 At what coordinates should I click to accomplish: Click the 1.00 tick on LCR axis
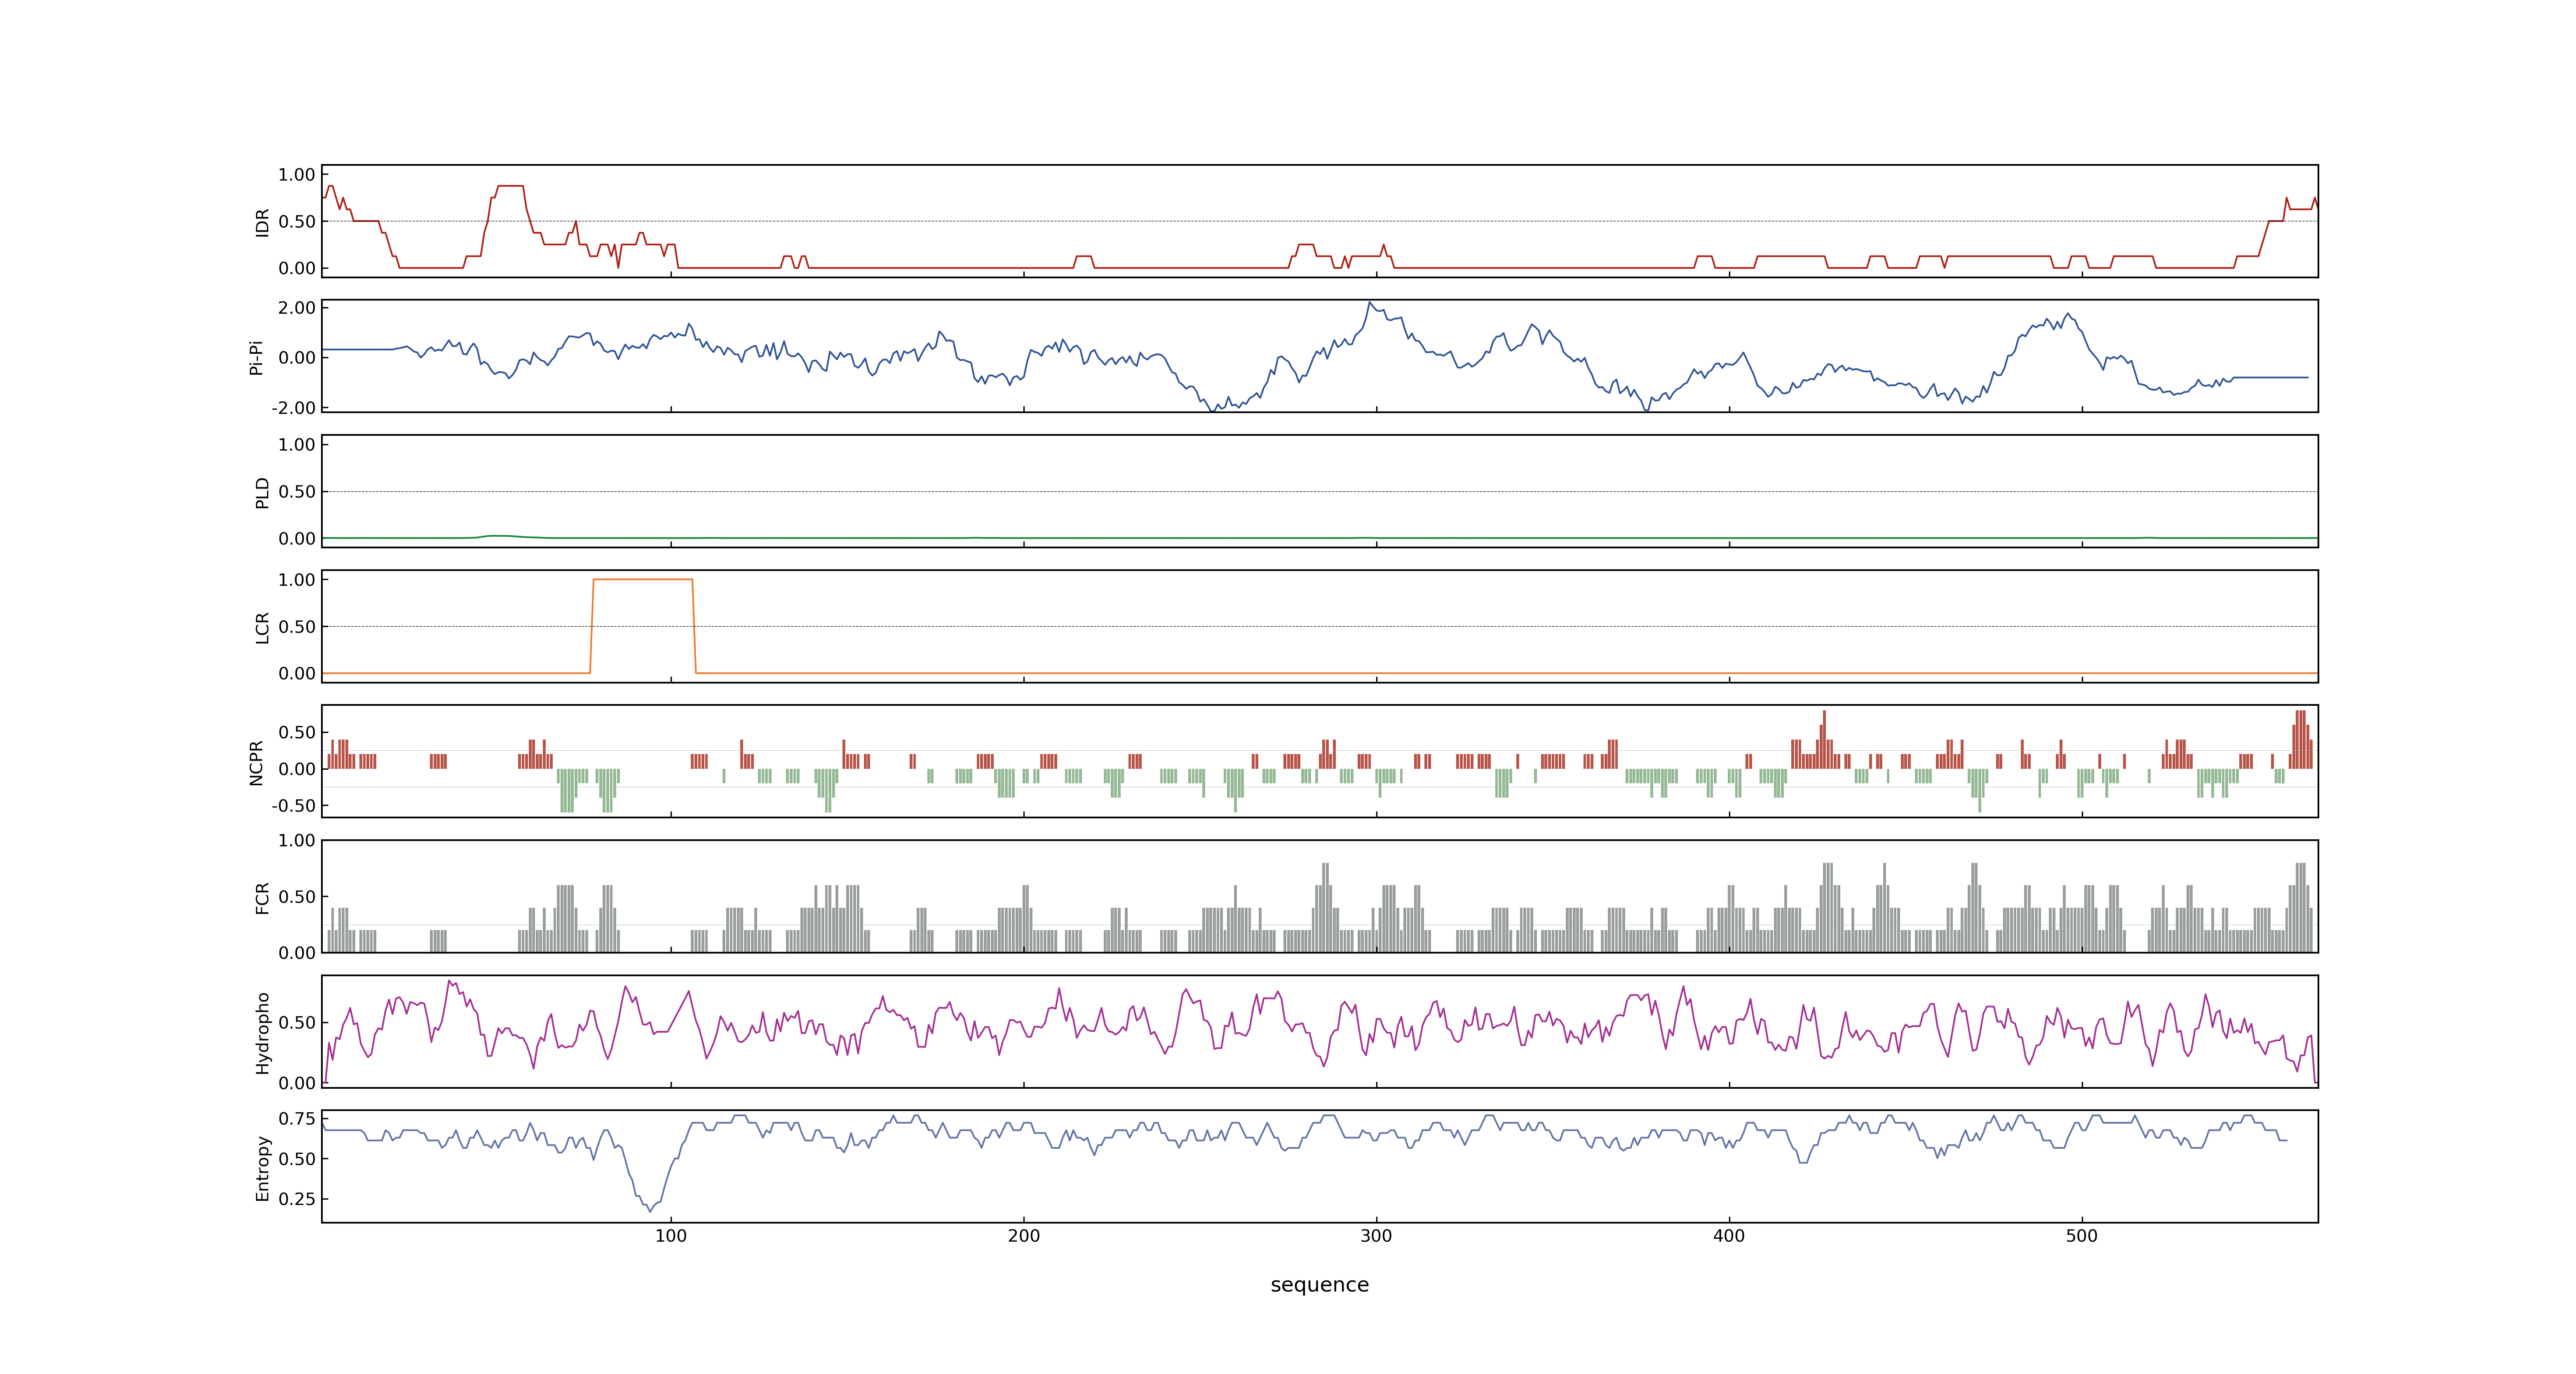click(297, 580)
